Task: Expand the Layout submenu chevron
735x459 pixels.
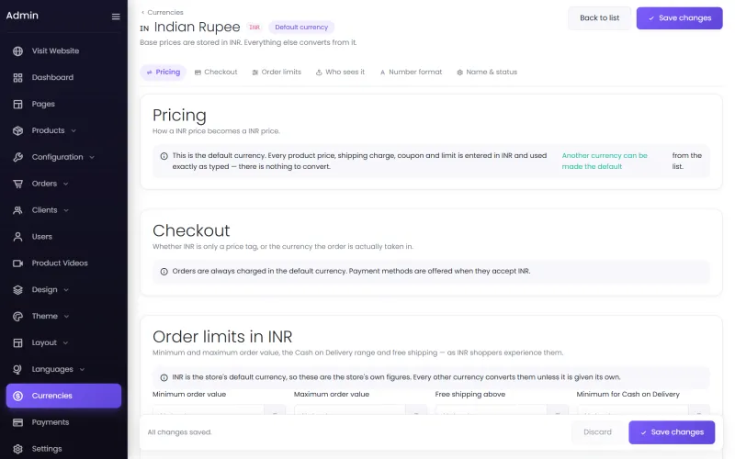Action: point(65,342)
